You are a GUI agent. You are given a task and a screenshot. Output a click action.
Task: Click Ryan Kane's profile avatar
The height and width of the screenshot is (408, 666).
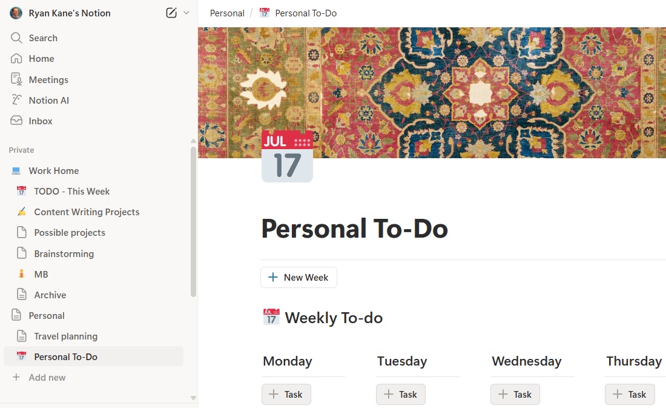point(16,13)
